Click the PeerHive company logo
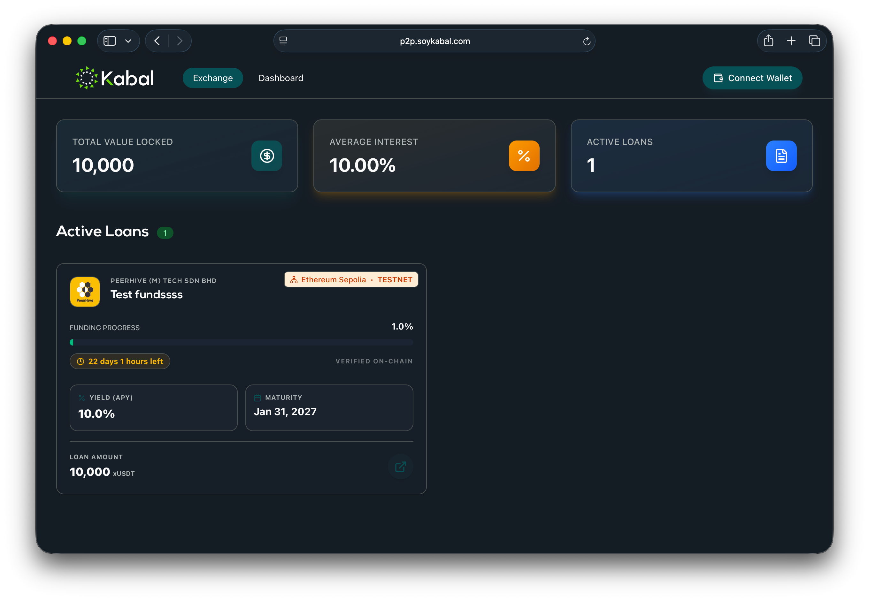The height and width of the screenshot is (601, 869). click(85, 292)
